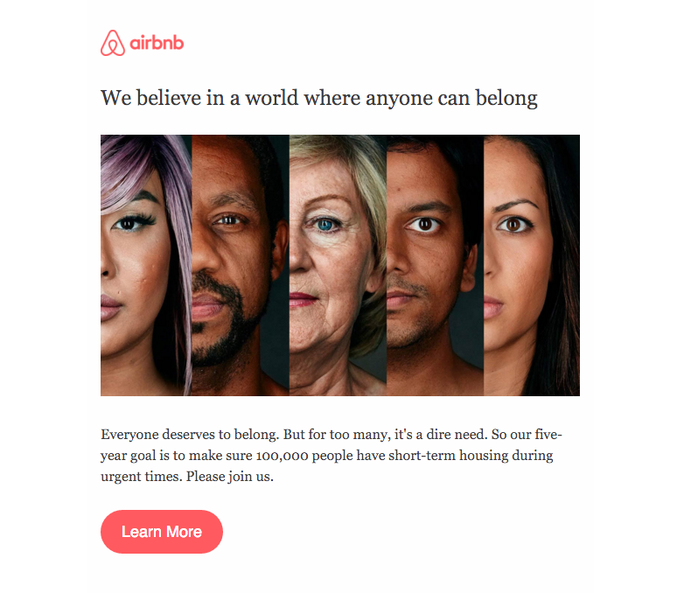Click the airbnb wordmark text

pos(157,43)
